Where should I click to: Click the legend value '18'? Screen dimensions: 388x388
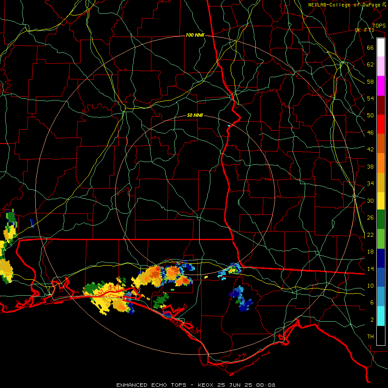coord(370,252)
